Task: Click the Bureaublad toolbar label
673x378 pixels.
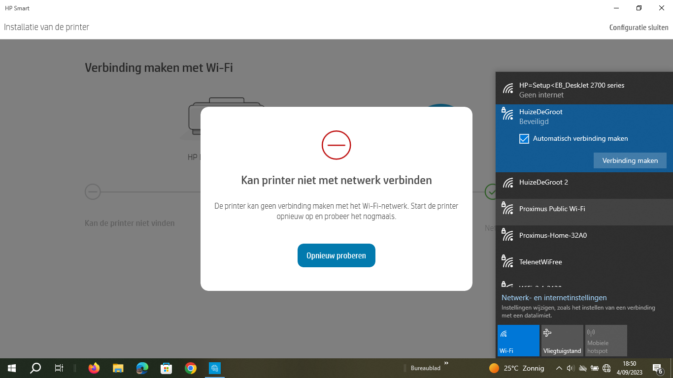Action: [426, 368]
